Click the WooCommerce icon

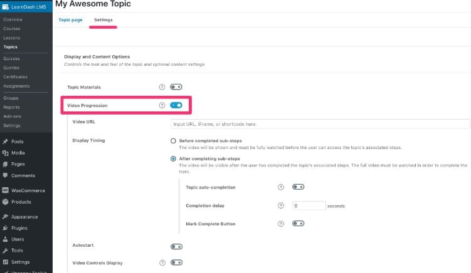[x=6, y=190]
